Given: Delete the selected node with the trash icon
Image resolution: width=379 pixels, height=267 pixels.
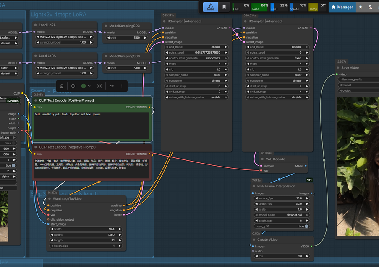Looking at the screenshot, I should [x=62, y=86].
